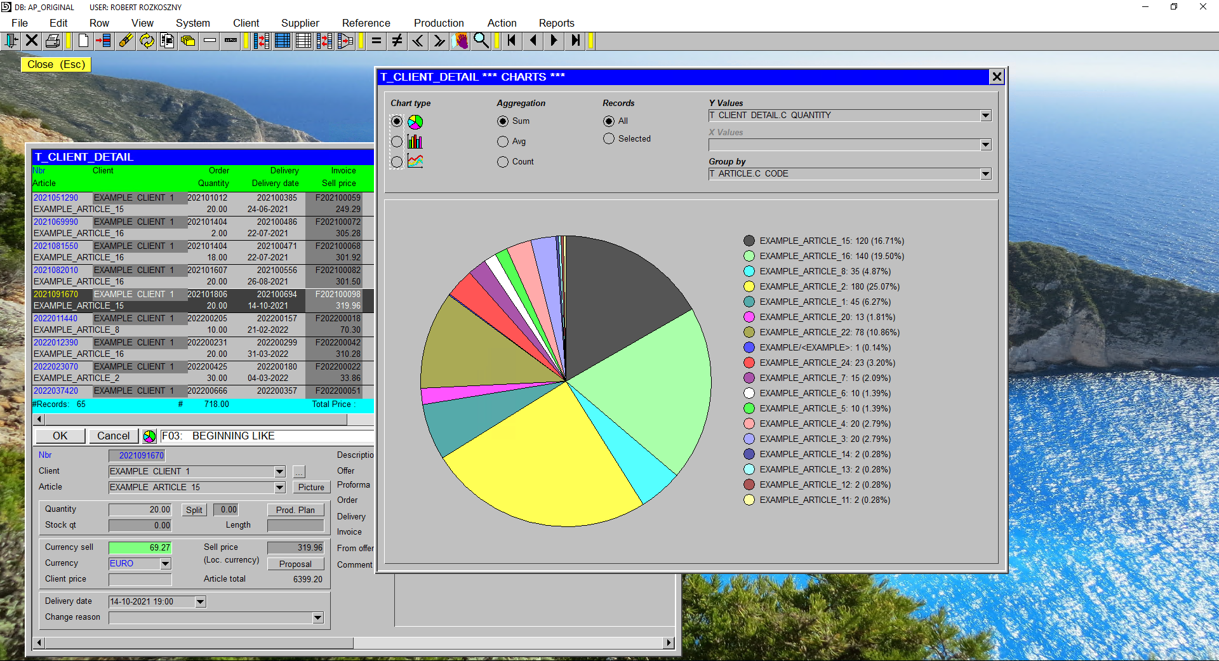Click the last record navigation arrow icon
This screenshot has width=1219, height=661.
click(x=575, y=41)
